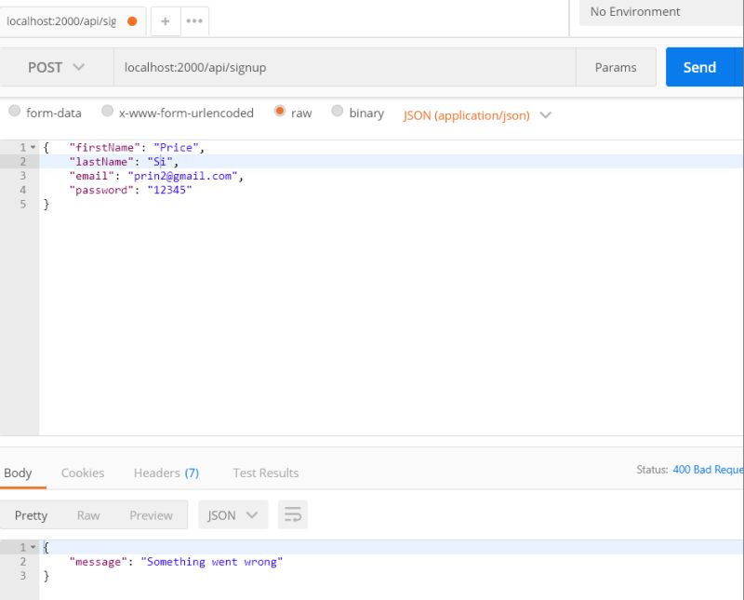The image size is (744, 600).
Task: Open the POST method dropdown
Action: [53, 67]
